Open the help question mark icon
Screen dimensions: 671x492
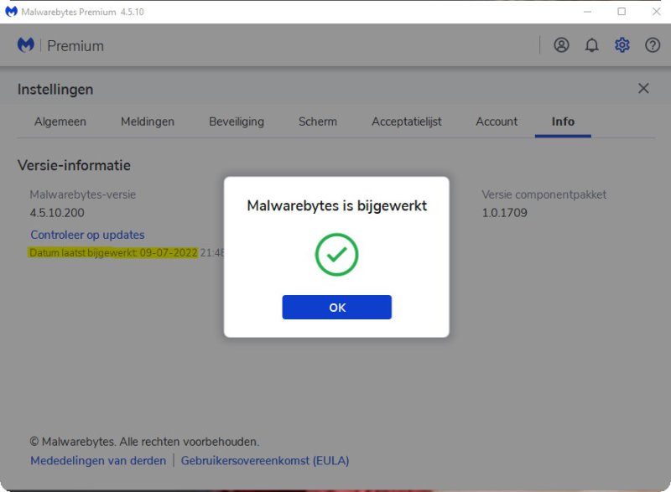coord(653,45)
